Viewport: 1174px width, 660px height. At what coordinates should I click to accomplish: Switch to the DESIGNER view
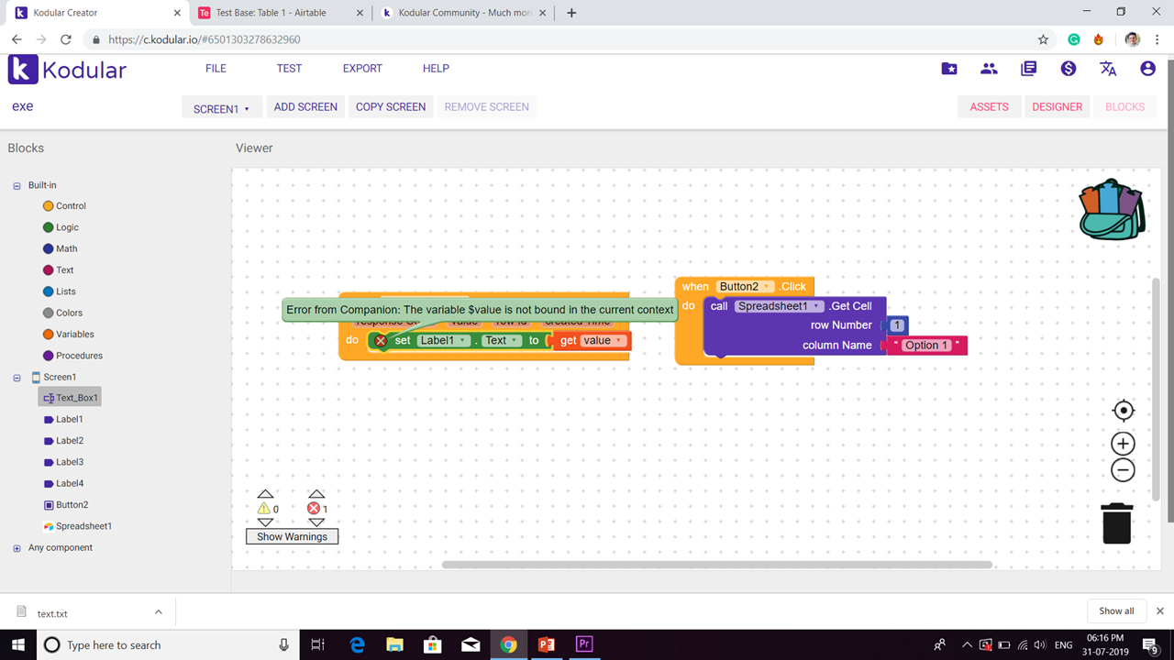tap(1058, 107)
